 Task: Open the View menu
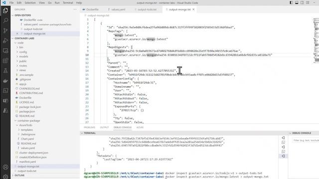point(42,3)
